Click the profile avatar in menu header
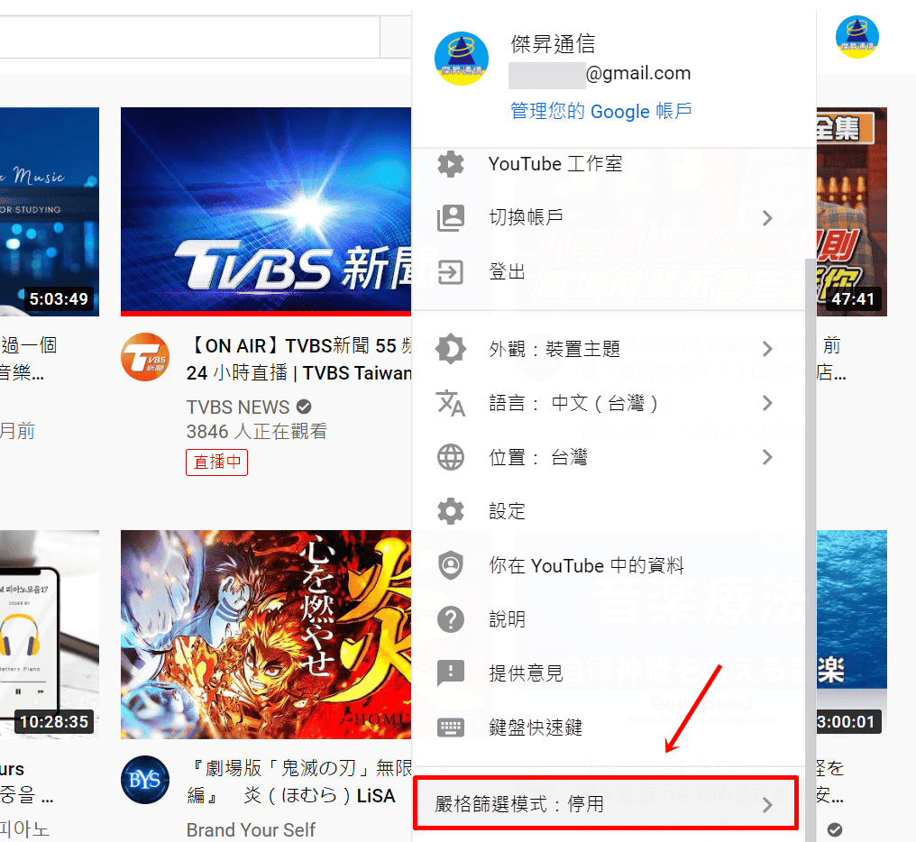The image size is (916, 842). click(x=462, y=59)
